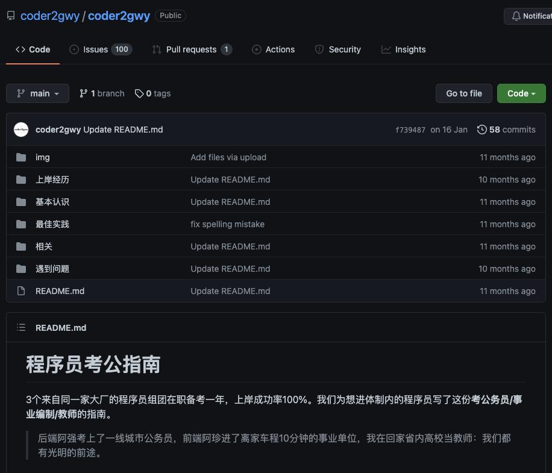Image resolution: width=552 pixels, height=473 pixels.
Task: Open the green Code dropdown button
Action: (521, 93)
